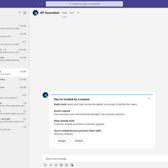Image resolution: width=168 pixels, height=168 pixels.
Task: Open the chat dated 5/4
Action: pos(14,105)
